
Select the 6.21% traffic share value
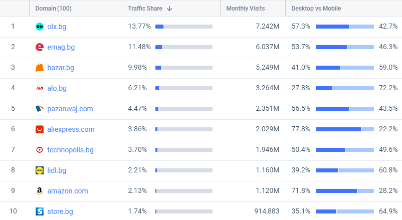(137, 88)
